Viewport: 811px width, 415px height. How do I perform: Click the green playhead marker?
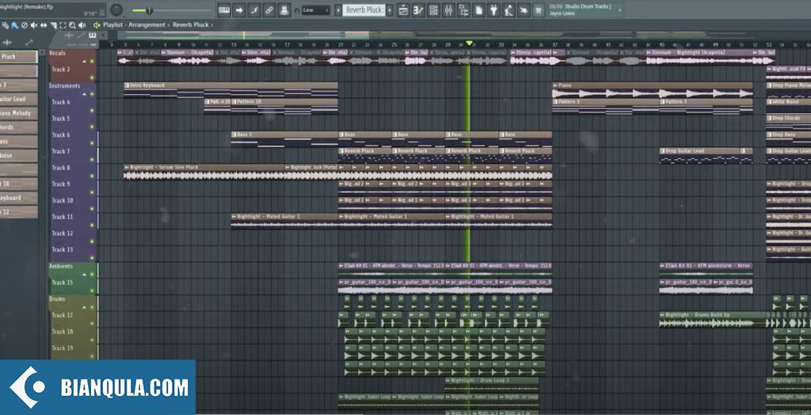pos(469,43)
